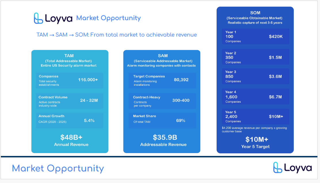This screenshot has height=183, width=320.
Task: Select the 'TAM → SAM → SOM' subtitle line
Action: pyautogui.click(x=117, y=35)
